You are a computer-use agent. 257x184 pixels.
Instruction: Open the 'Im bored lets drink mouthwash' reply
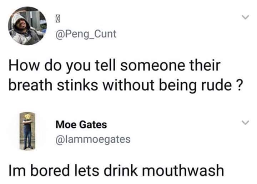tap(116, 170)
